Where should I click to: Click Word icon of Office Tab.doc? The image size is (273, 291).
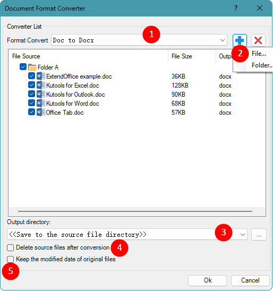[x=40, y=112]
